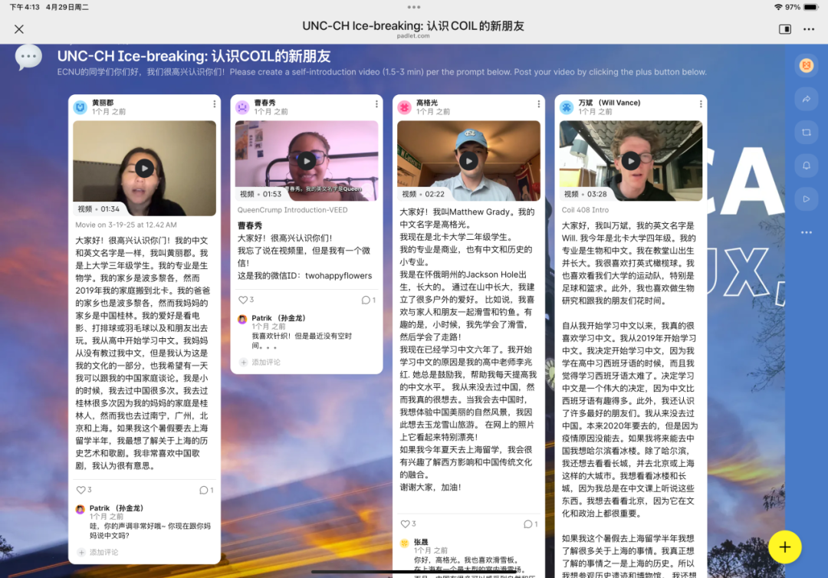Open options menu on 曹春秀's post

pyautogui.click(x=376, y=104)
